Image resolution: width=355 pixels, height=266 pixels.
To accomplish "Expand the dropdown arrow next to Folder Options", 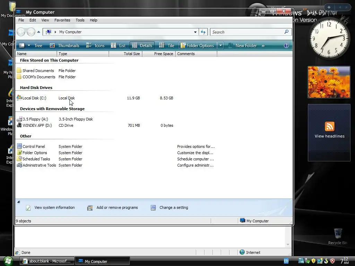I will coord(220,45).
